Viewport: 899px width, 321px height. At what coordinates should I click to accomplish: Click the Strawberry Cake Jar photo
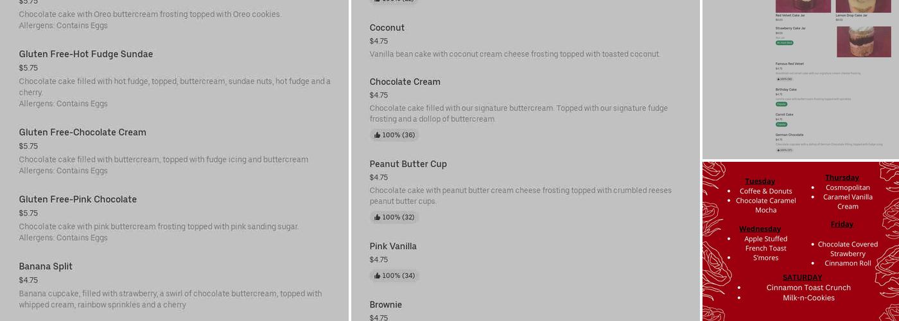pos(863,41)
